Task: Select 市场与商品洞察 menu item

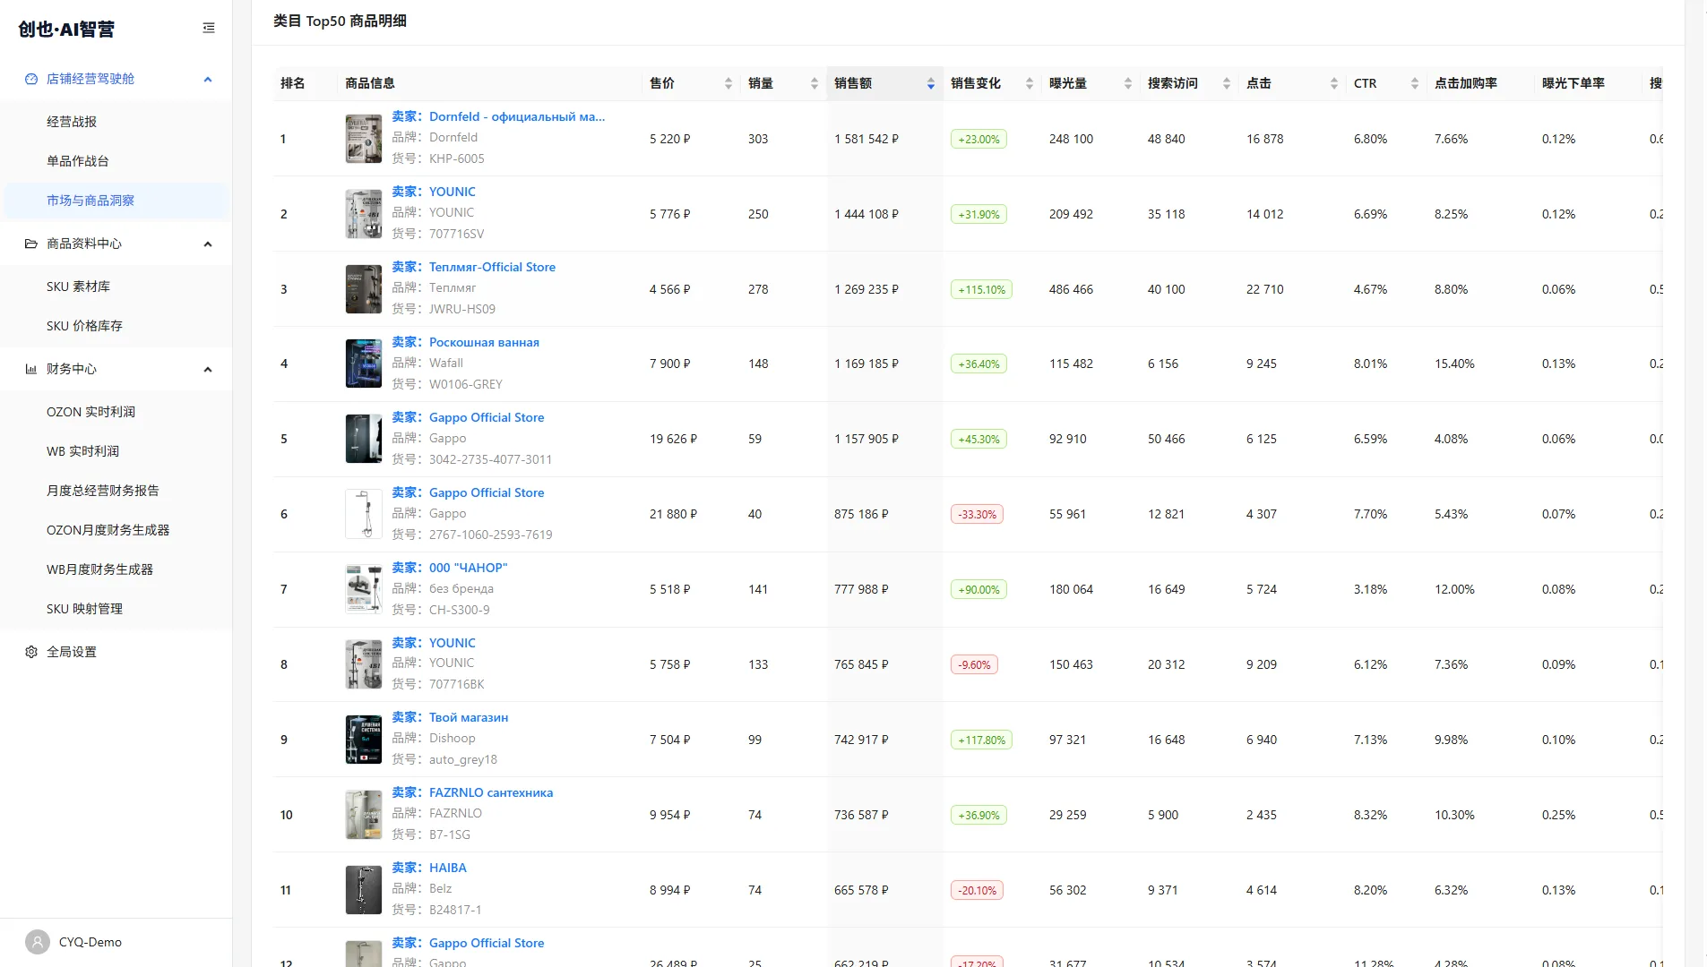Action: [x=116, y=201]
